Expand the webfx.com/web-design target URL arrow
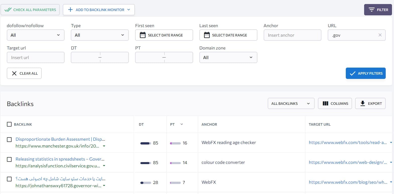Viewport: 394px width, 194px height. click(x=391, y=162)
